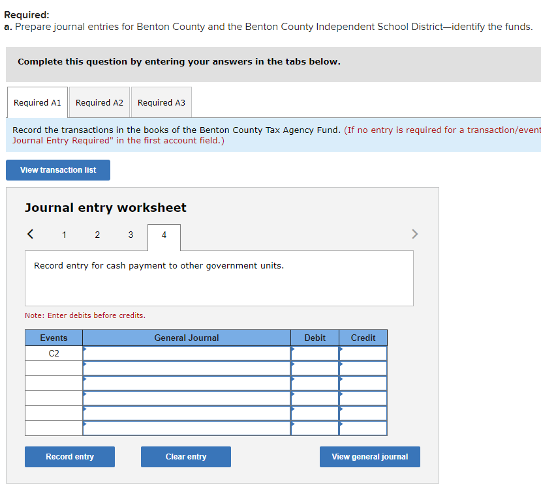Click 'Note: Enter debits before credits' text
The image size is (541, 494).
pos(85,315)
